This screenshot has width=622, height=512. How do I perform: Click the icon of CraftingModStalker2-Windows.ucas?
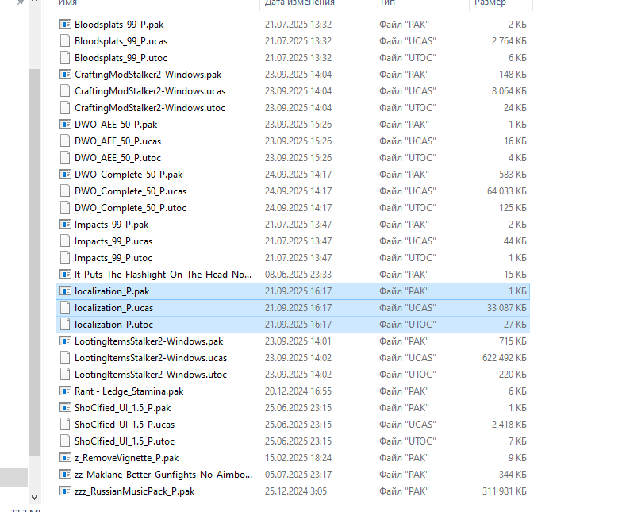click(x=65, y=90)
